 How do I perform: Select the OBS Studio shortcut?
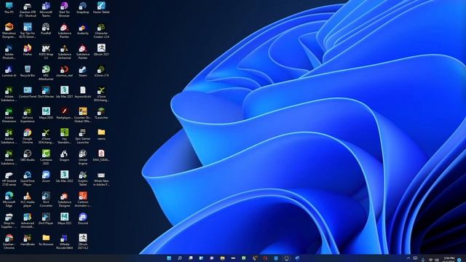28,156
